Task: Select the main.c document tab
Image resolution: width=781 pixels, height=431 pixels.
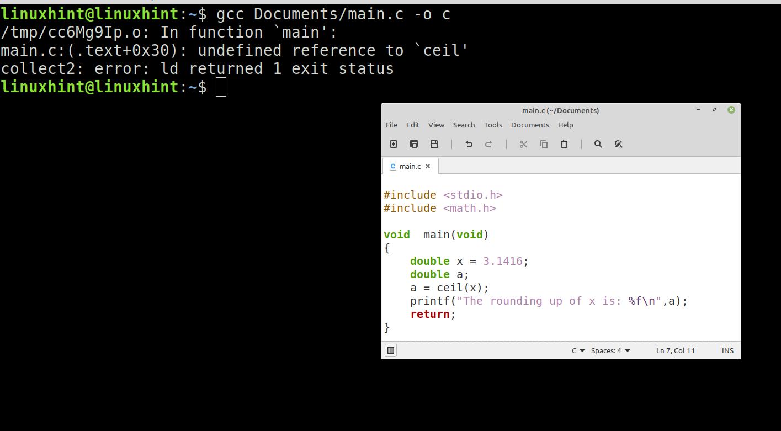Action: click(410, 166)
